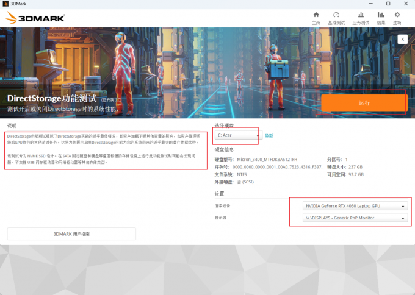This screenshot has height=295, width=415.
Task: Open 选项 options gear icon
Action: pyautogui.click(x=397, y=15)
